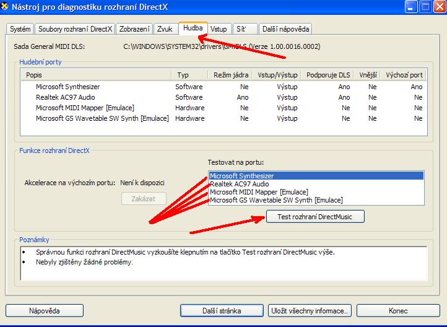
Task: Open the Zobrazení tab
Action: (134, 29)
